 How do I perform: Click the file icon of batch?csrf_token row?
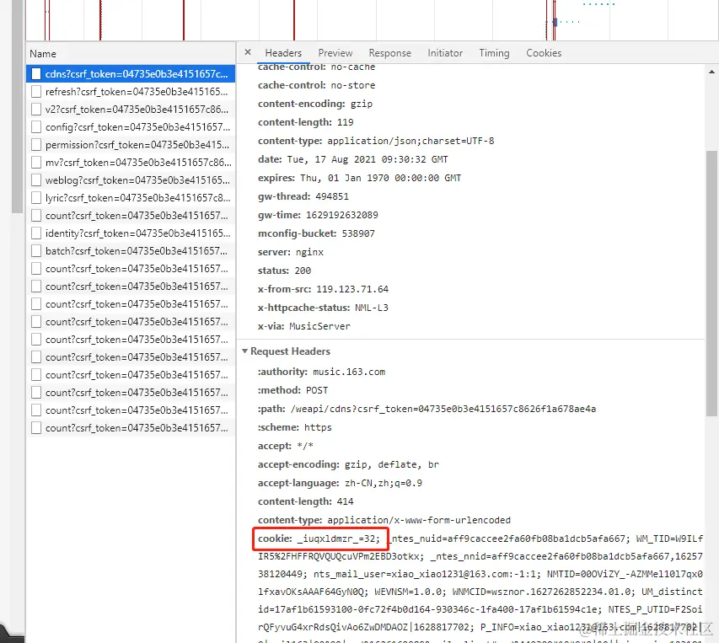[36, 250]
